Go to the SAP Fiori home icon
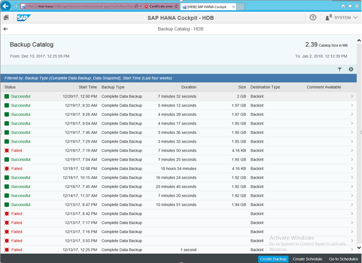362x263 pixels. (6, 18)
